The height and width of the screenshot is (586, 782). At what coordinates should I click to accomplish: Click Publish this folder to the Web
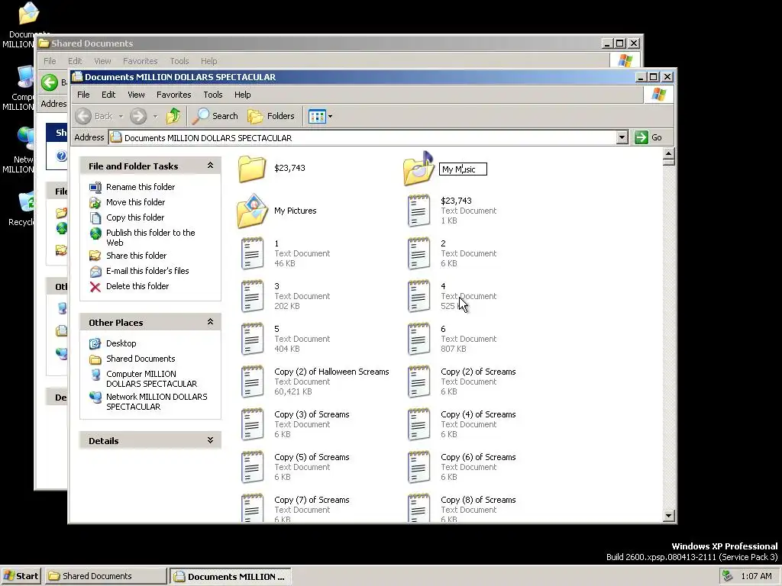click(150, 238)
